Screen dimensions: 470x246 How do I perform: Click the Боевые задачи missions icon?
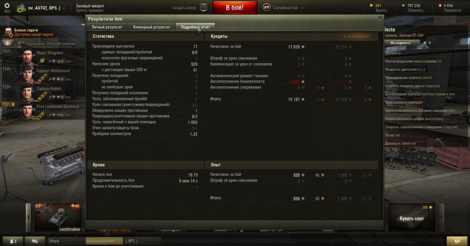tap(8, 32)
